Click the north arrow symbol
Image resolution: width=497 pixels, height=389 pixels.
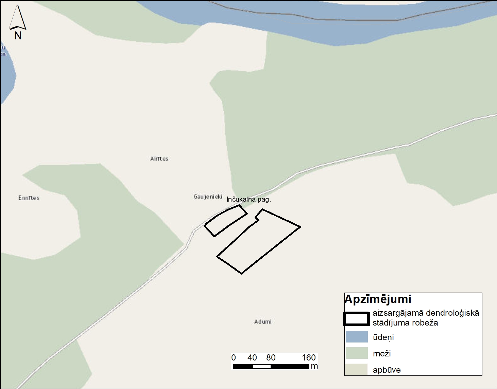(x=18, y=18)
